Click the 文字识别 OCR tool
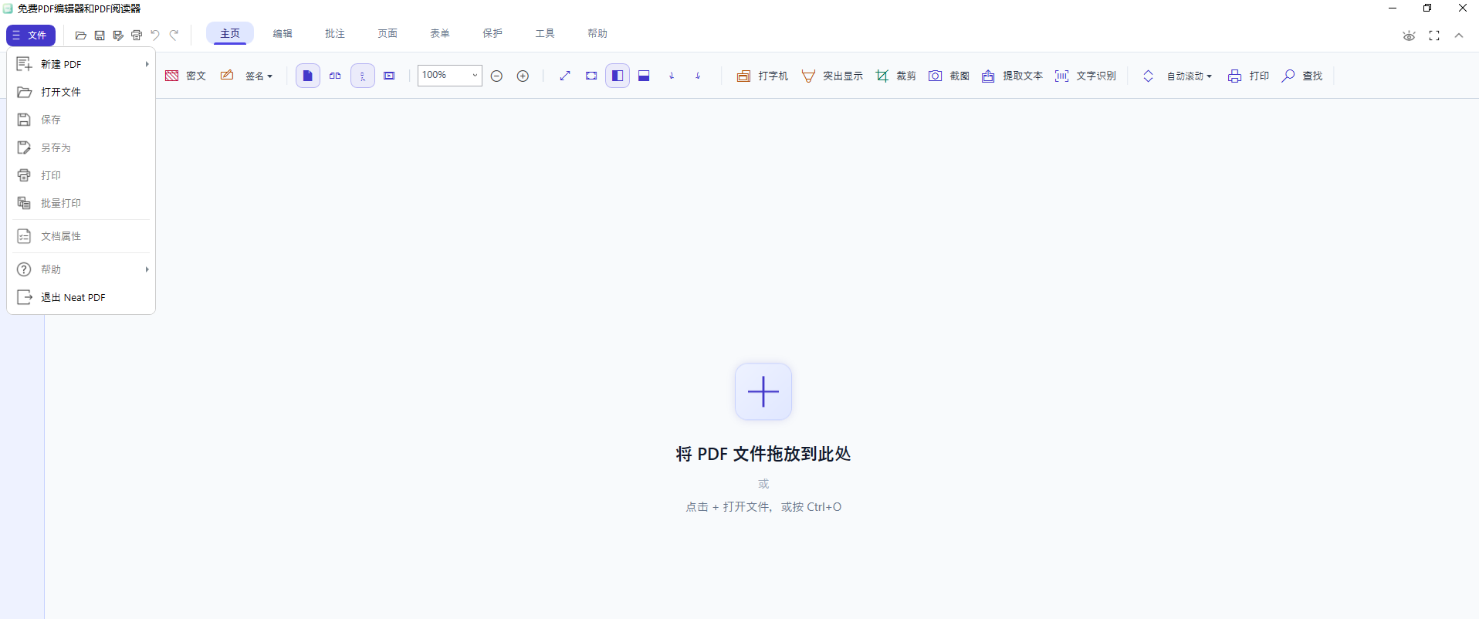Viewport: 1479px width, 619px height. point(1085,76)
